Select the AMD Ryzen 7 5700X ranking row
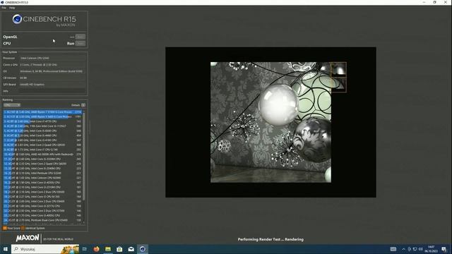Image resolution: width=452 pixels, height=254 pixels. pos(42,111)
